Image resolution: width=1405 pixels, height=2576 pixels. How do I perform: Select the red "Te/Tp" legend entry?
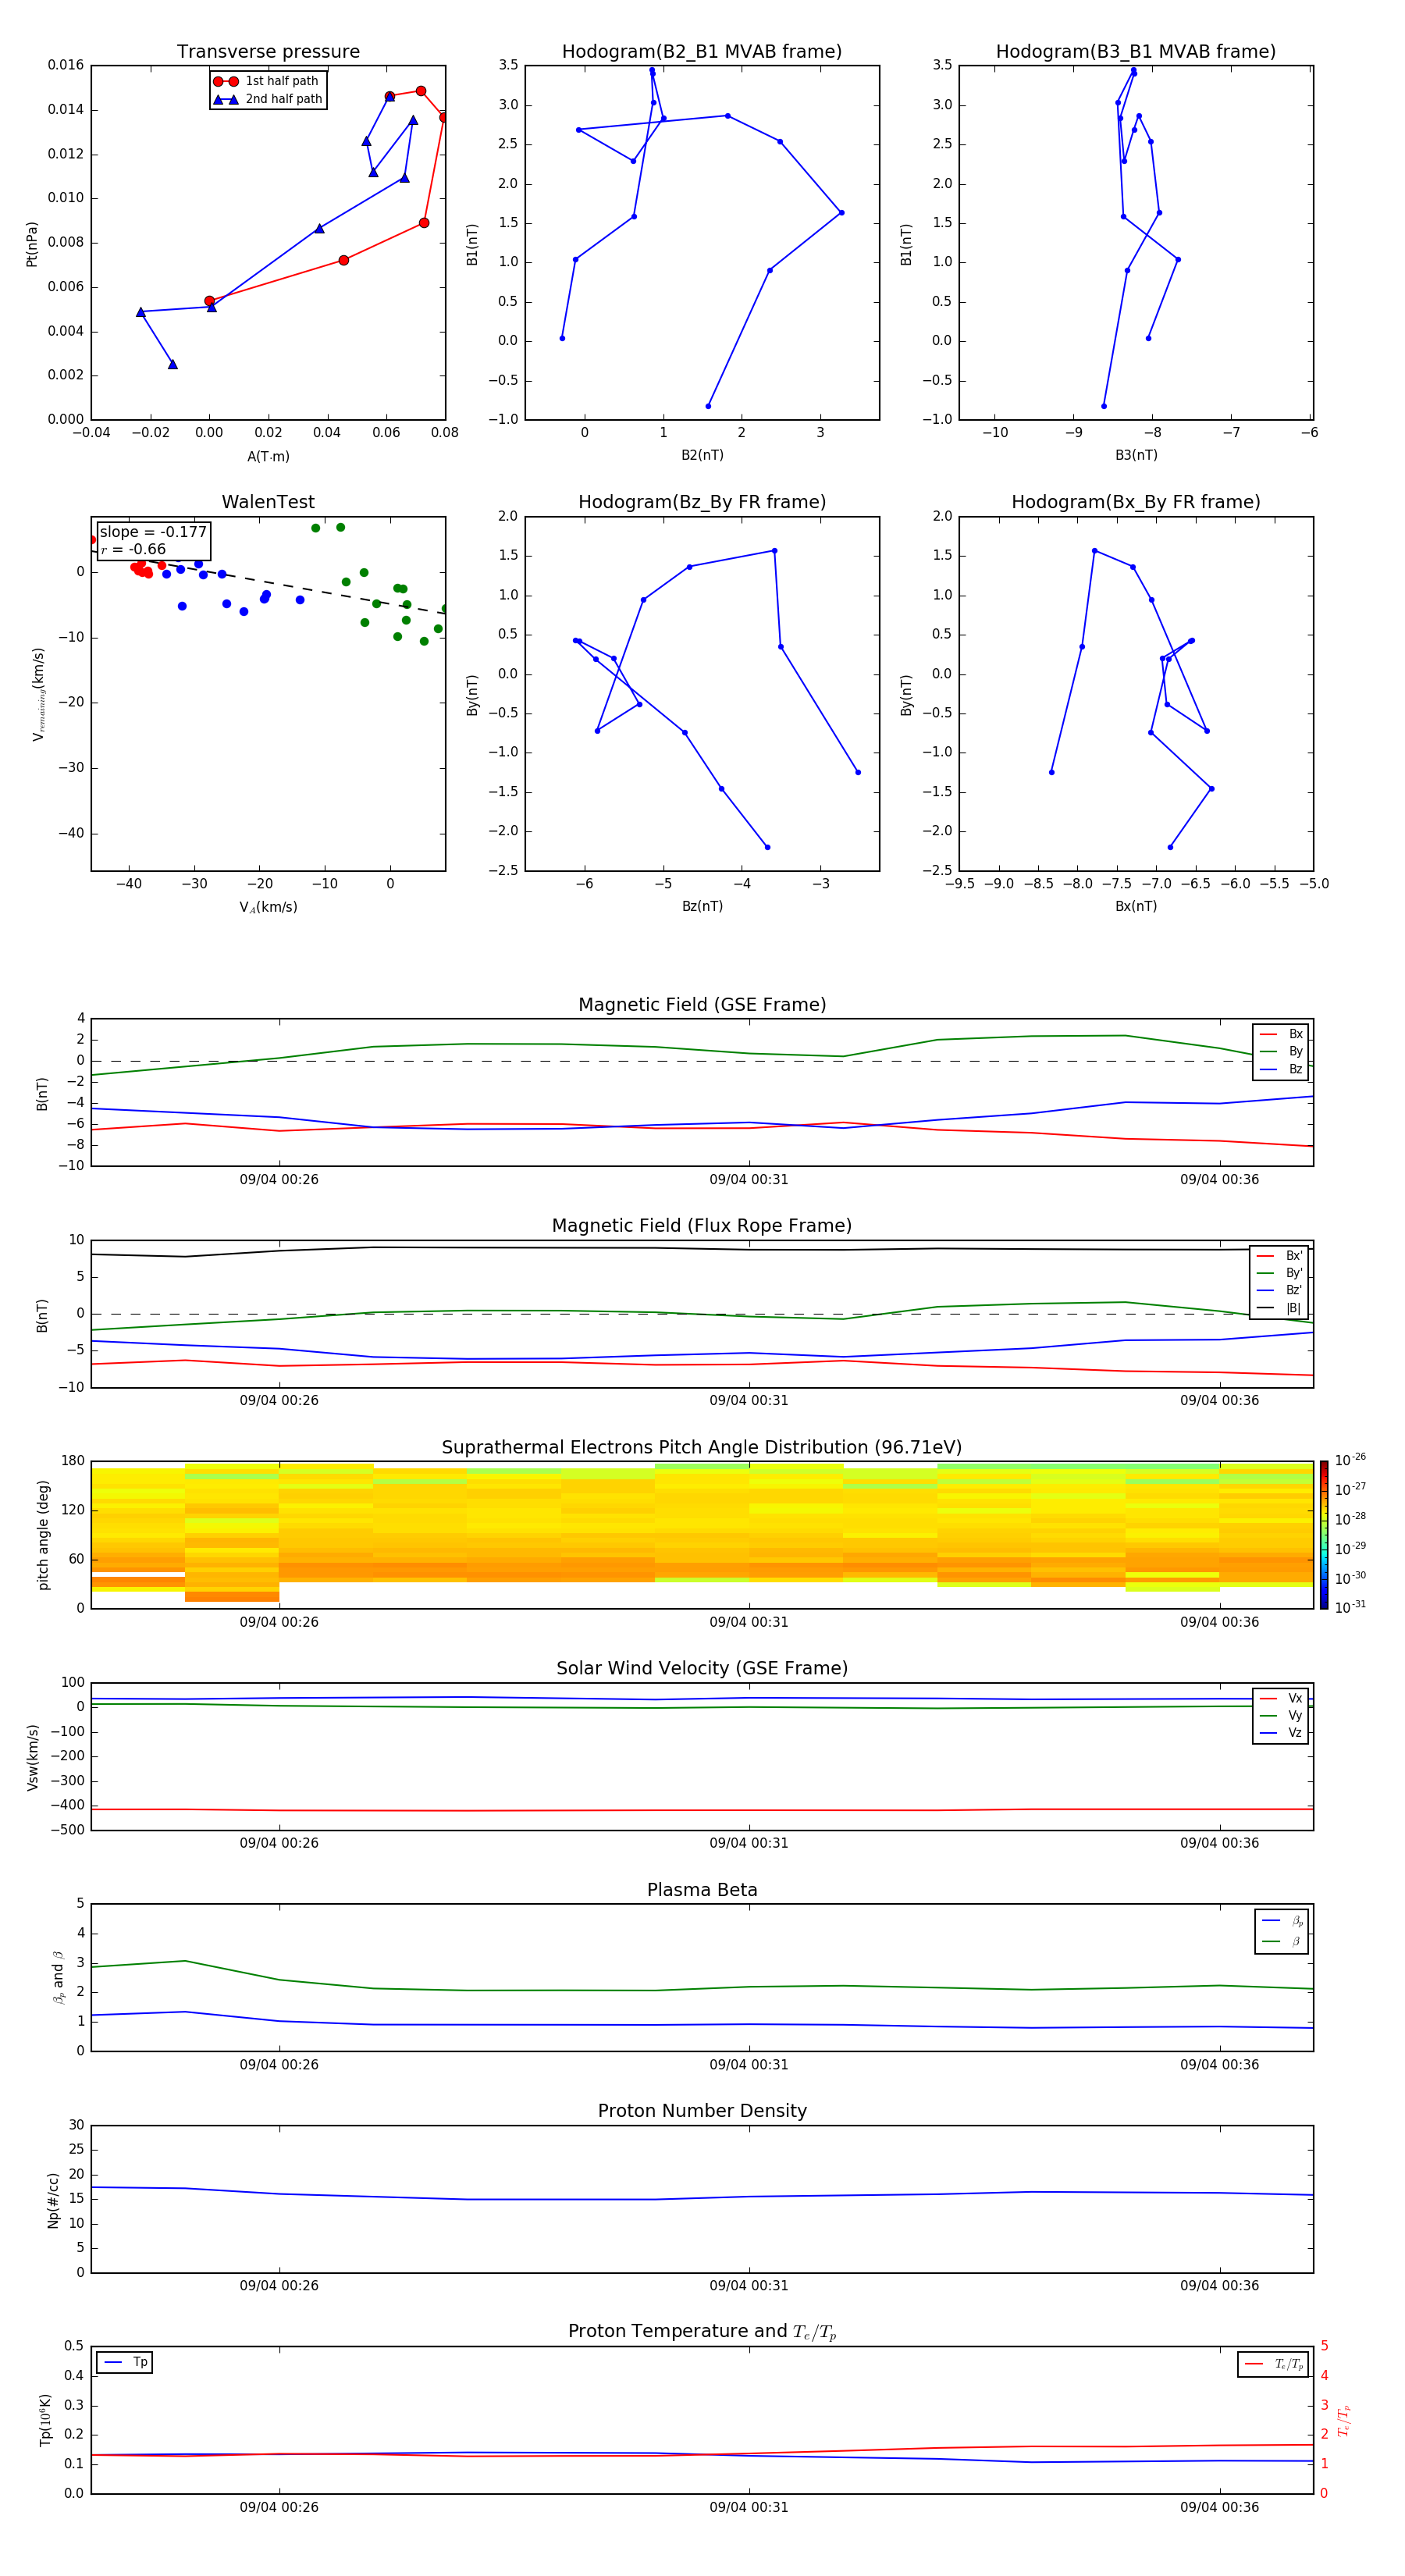[x=1275, y=2364]
